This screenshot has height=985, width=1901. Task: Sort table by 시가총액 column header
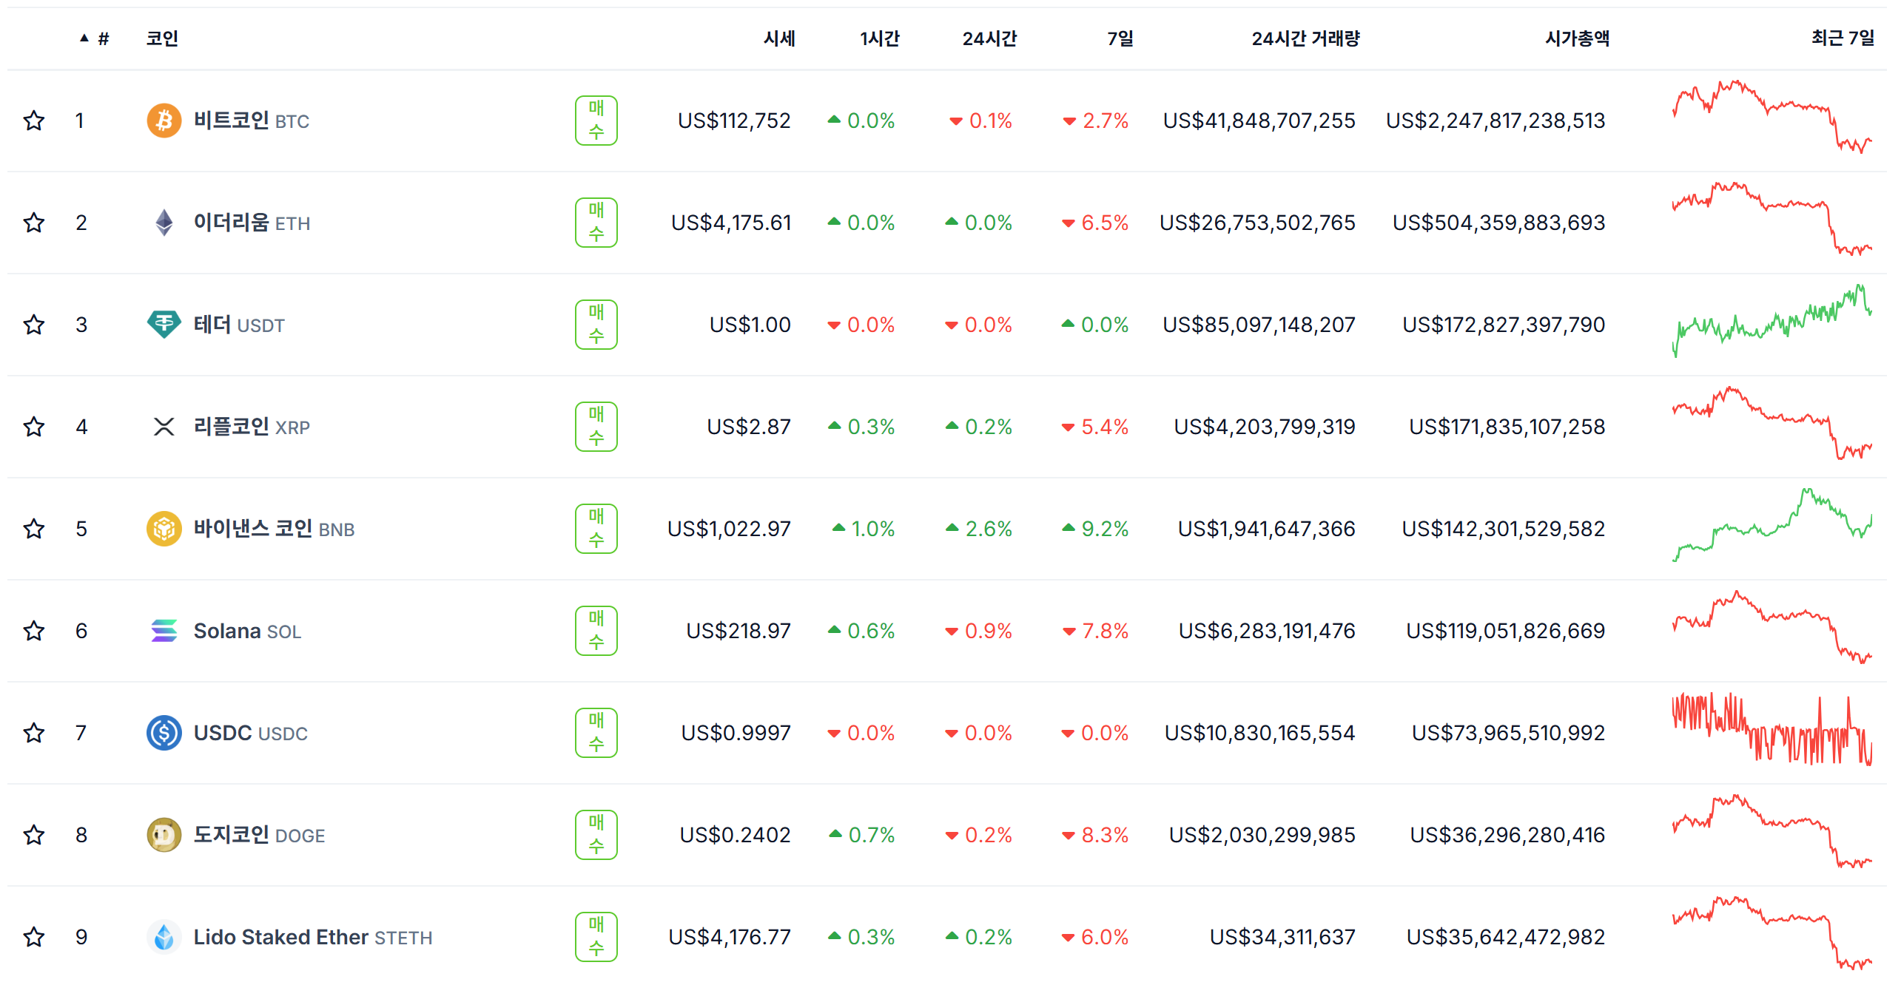pyautogui.click(x=1577, y=38)
